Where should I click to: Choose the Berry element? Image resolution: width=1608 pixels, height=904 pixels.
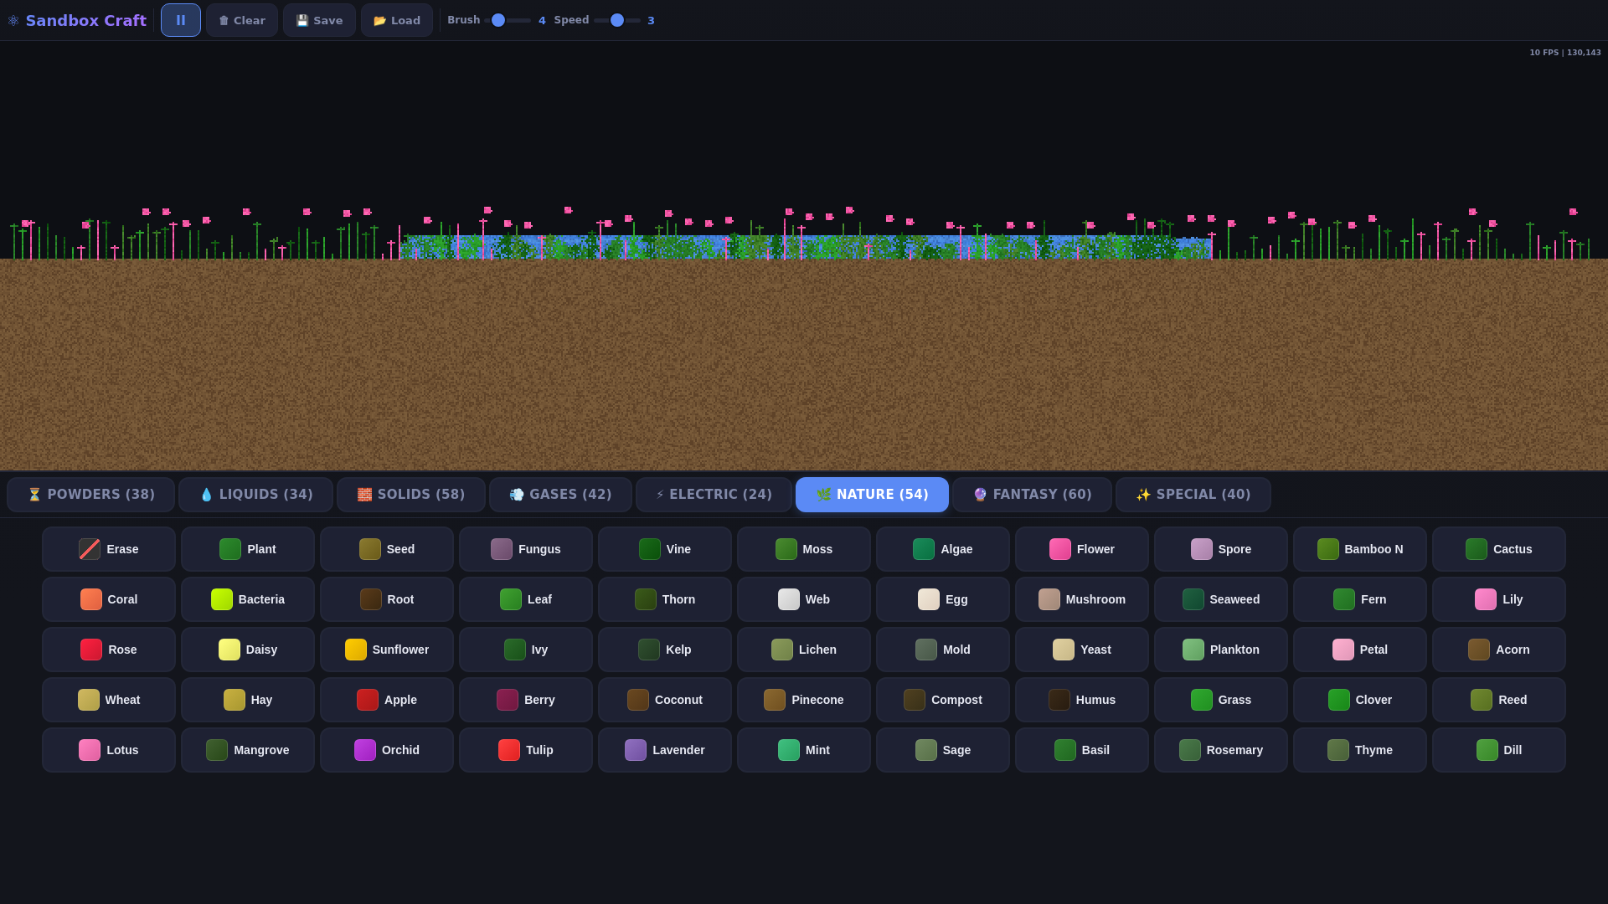526,700
